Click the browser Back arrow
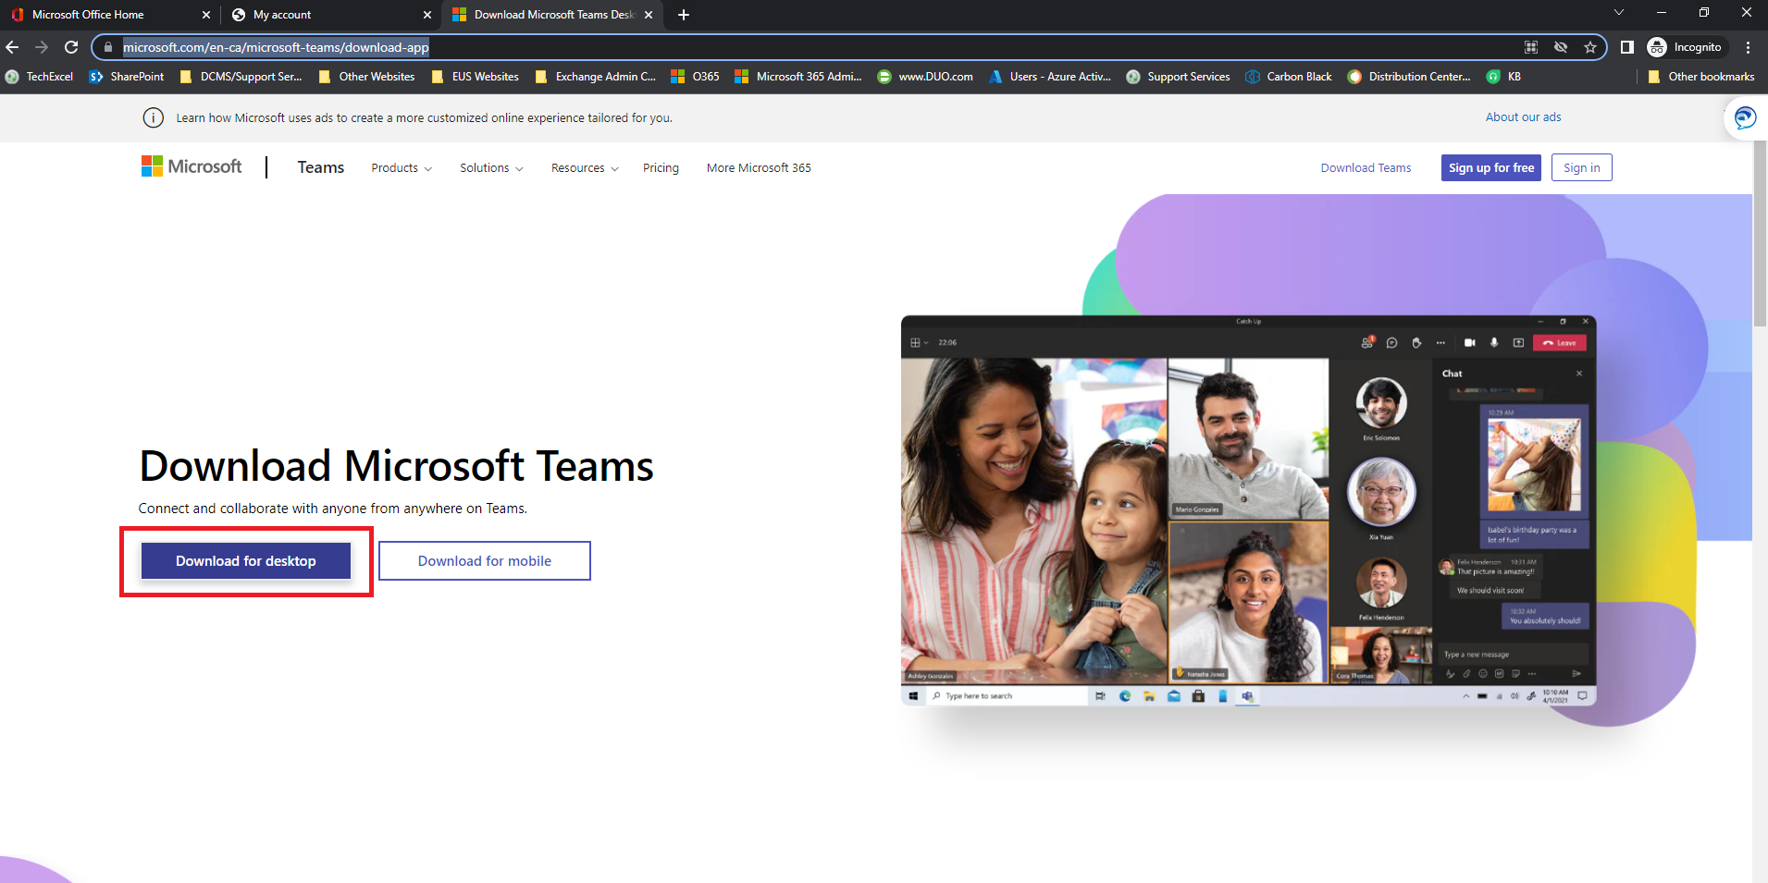The image size is (1768, 883). tap(12, 47)
